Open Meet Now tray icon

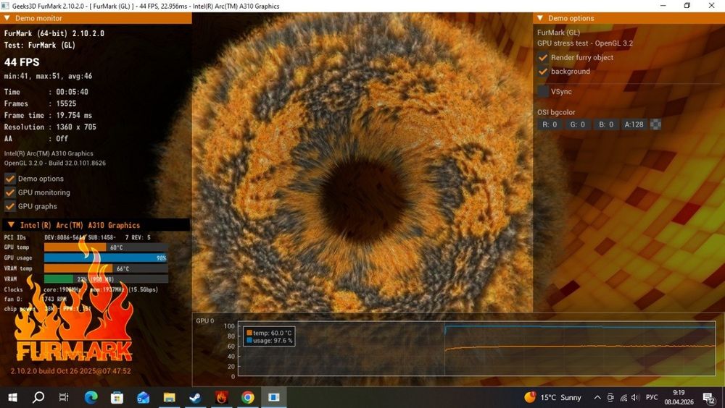[x=610, y=397]
